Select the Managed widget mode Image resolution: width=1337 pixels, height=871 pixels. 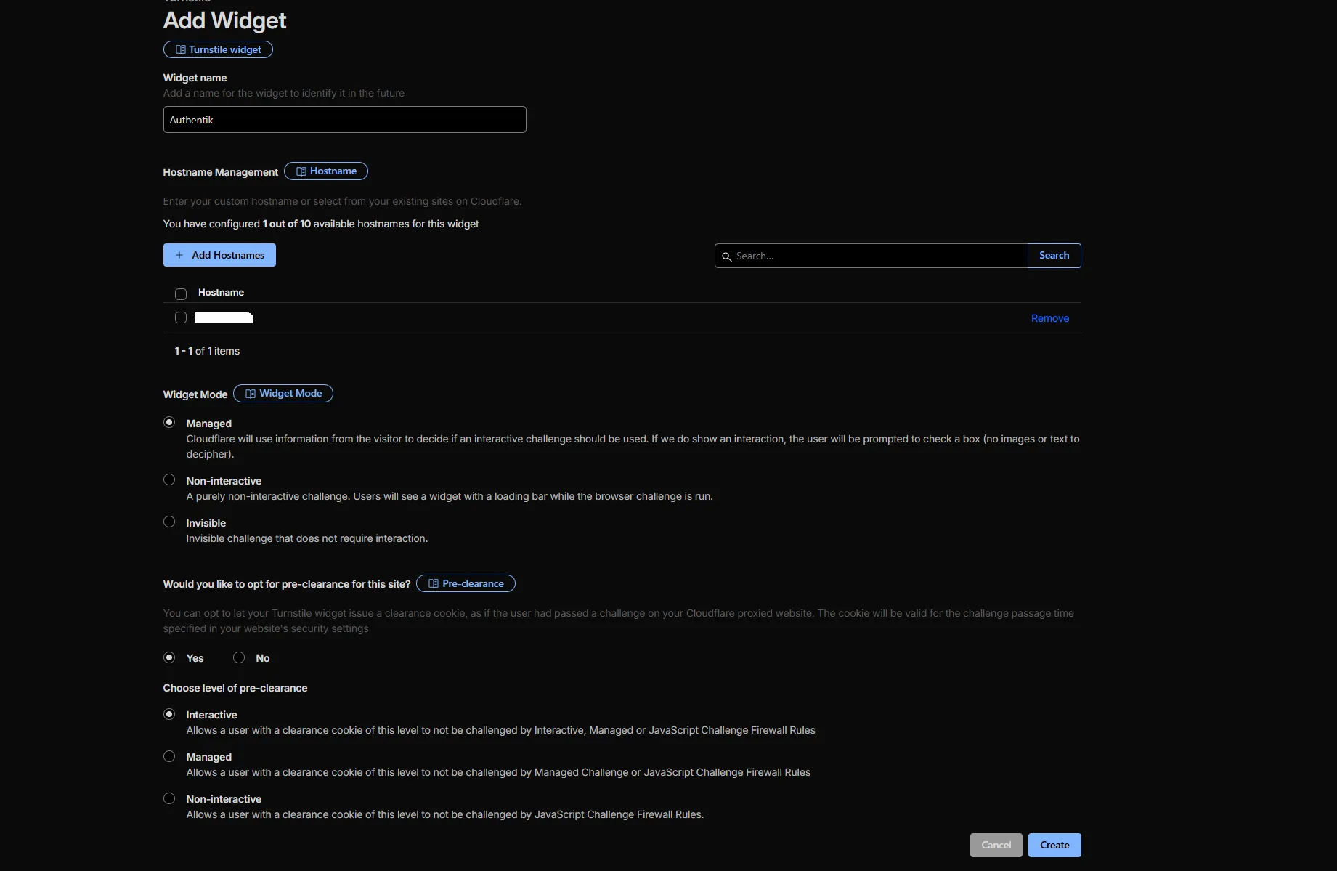tap(169, 423)
